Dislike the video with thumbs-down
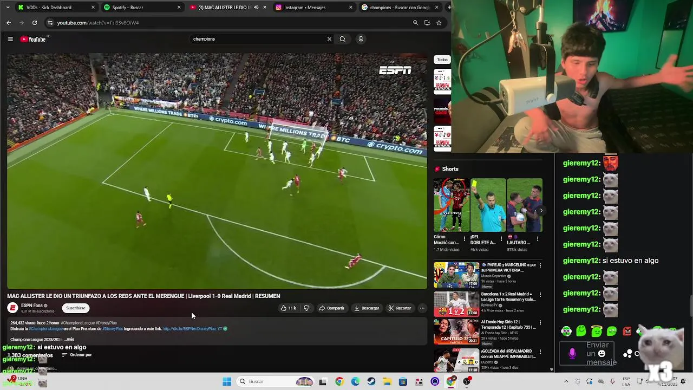Screen dimensions: 693x390 click(306, 308)
